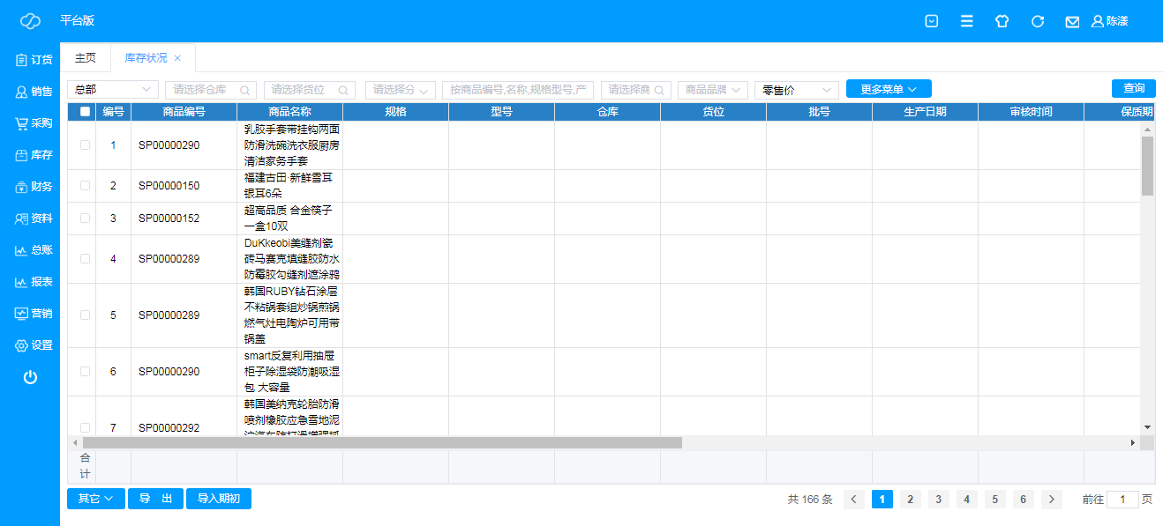Click the 生产日期 column header
Image resolution: width=1163 pixels, height=526 pixels.
click(x=925, y=112)
